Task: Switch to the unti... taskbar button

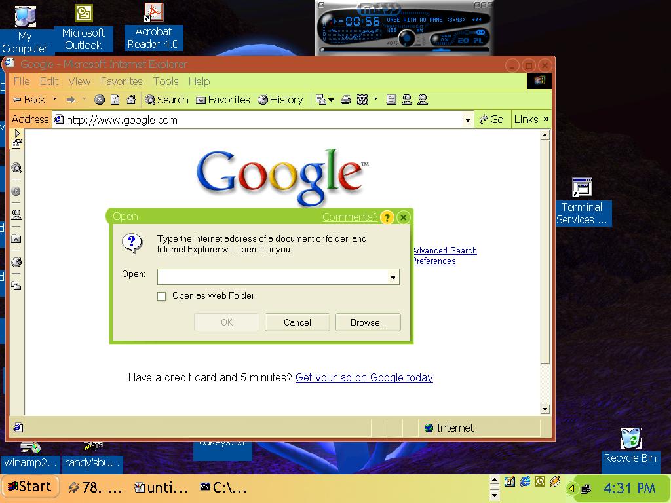Action: 161,487
